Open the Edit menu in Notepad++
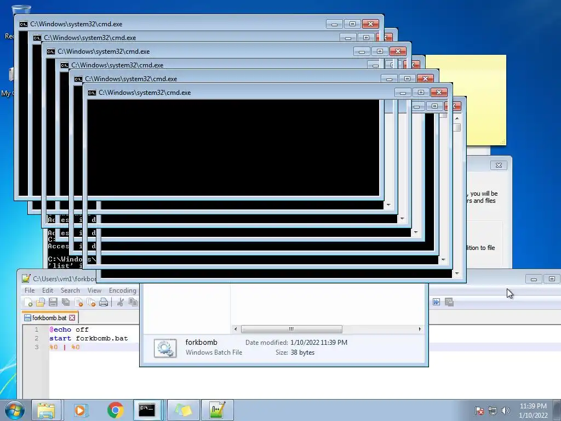Image resolution: width=561 pixels, height=421 pixels. [x=48, y=291]
